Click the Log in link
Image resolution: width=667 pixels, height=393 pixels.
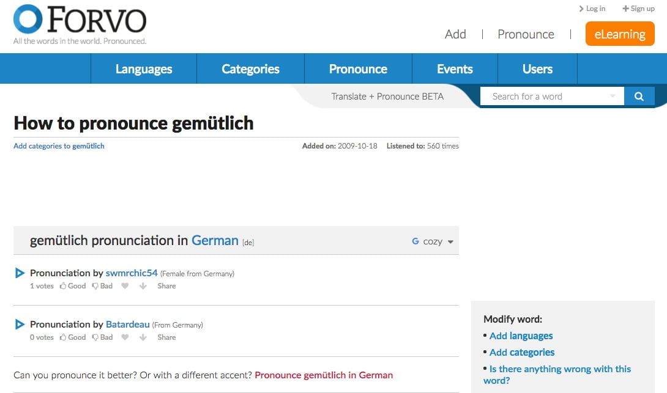point(592,9)
